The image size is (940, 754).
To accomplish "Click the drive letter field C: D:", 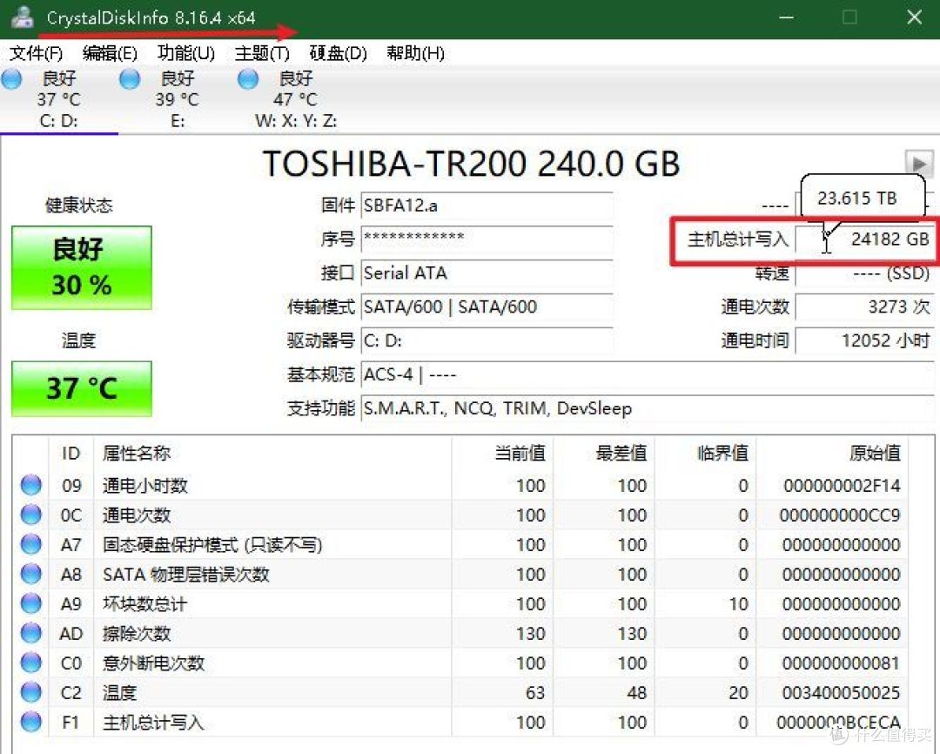I will [x=487, y=340].
